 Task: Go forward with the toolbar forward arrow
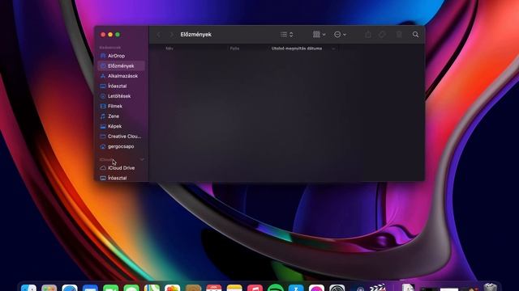(171, 34)
